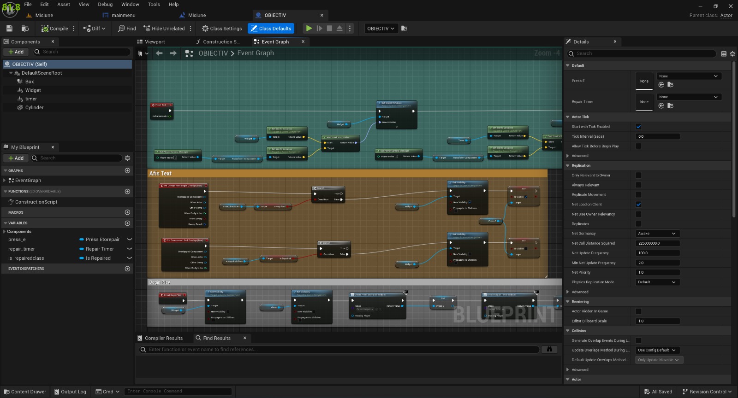
Task: Open the Compile options kebab menu
Action: tap(74, 29)
